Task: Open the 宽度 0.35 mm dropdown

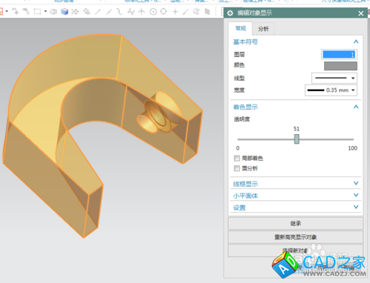Action: click(x=331, y=90)
